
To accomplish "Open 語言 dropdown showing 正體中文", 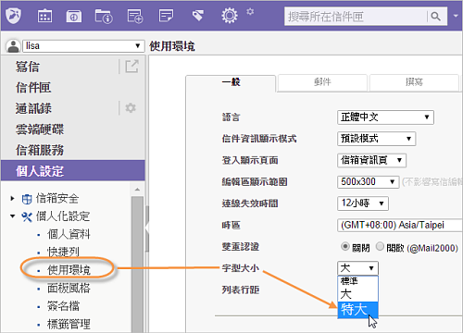I will click(x=385, y=117).
